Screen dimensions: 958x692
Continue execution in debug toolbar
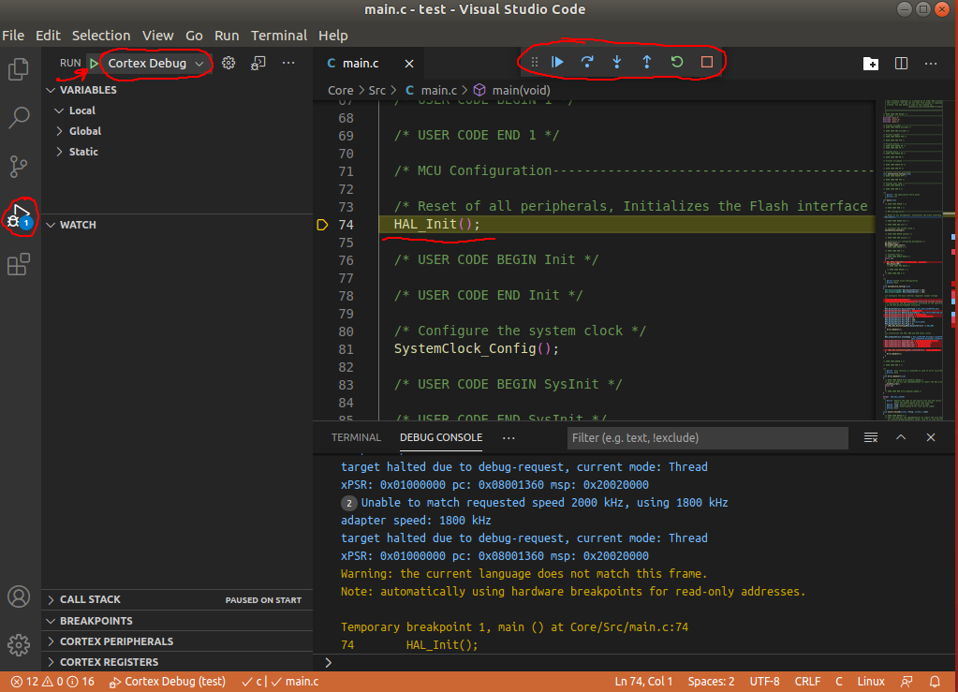point(557,62)
